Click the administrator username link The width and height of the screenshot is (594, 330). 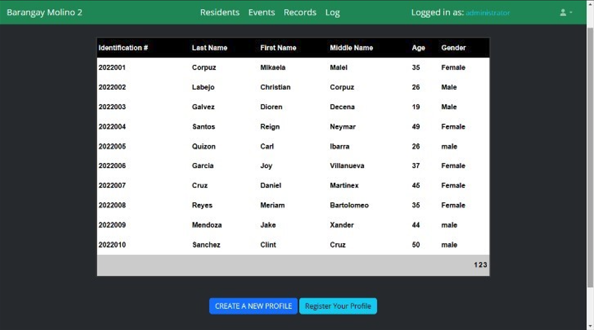coord(487,13)
